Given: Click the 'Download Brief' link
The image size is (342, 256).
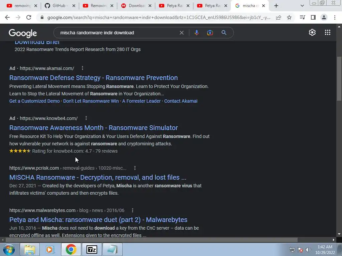Looking at the screenshot, I should (x=37, y=42).
